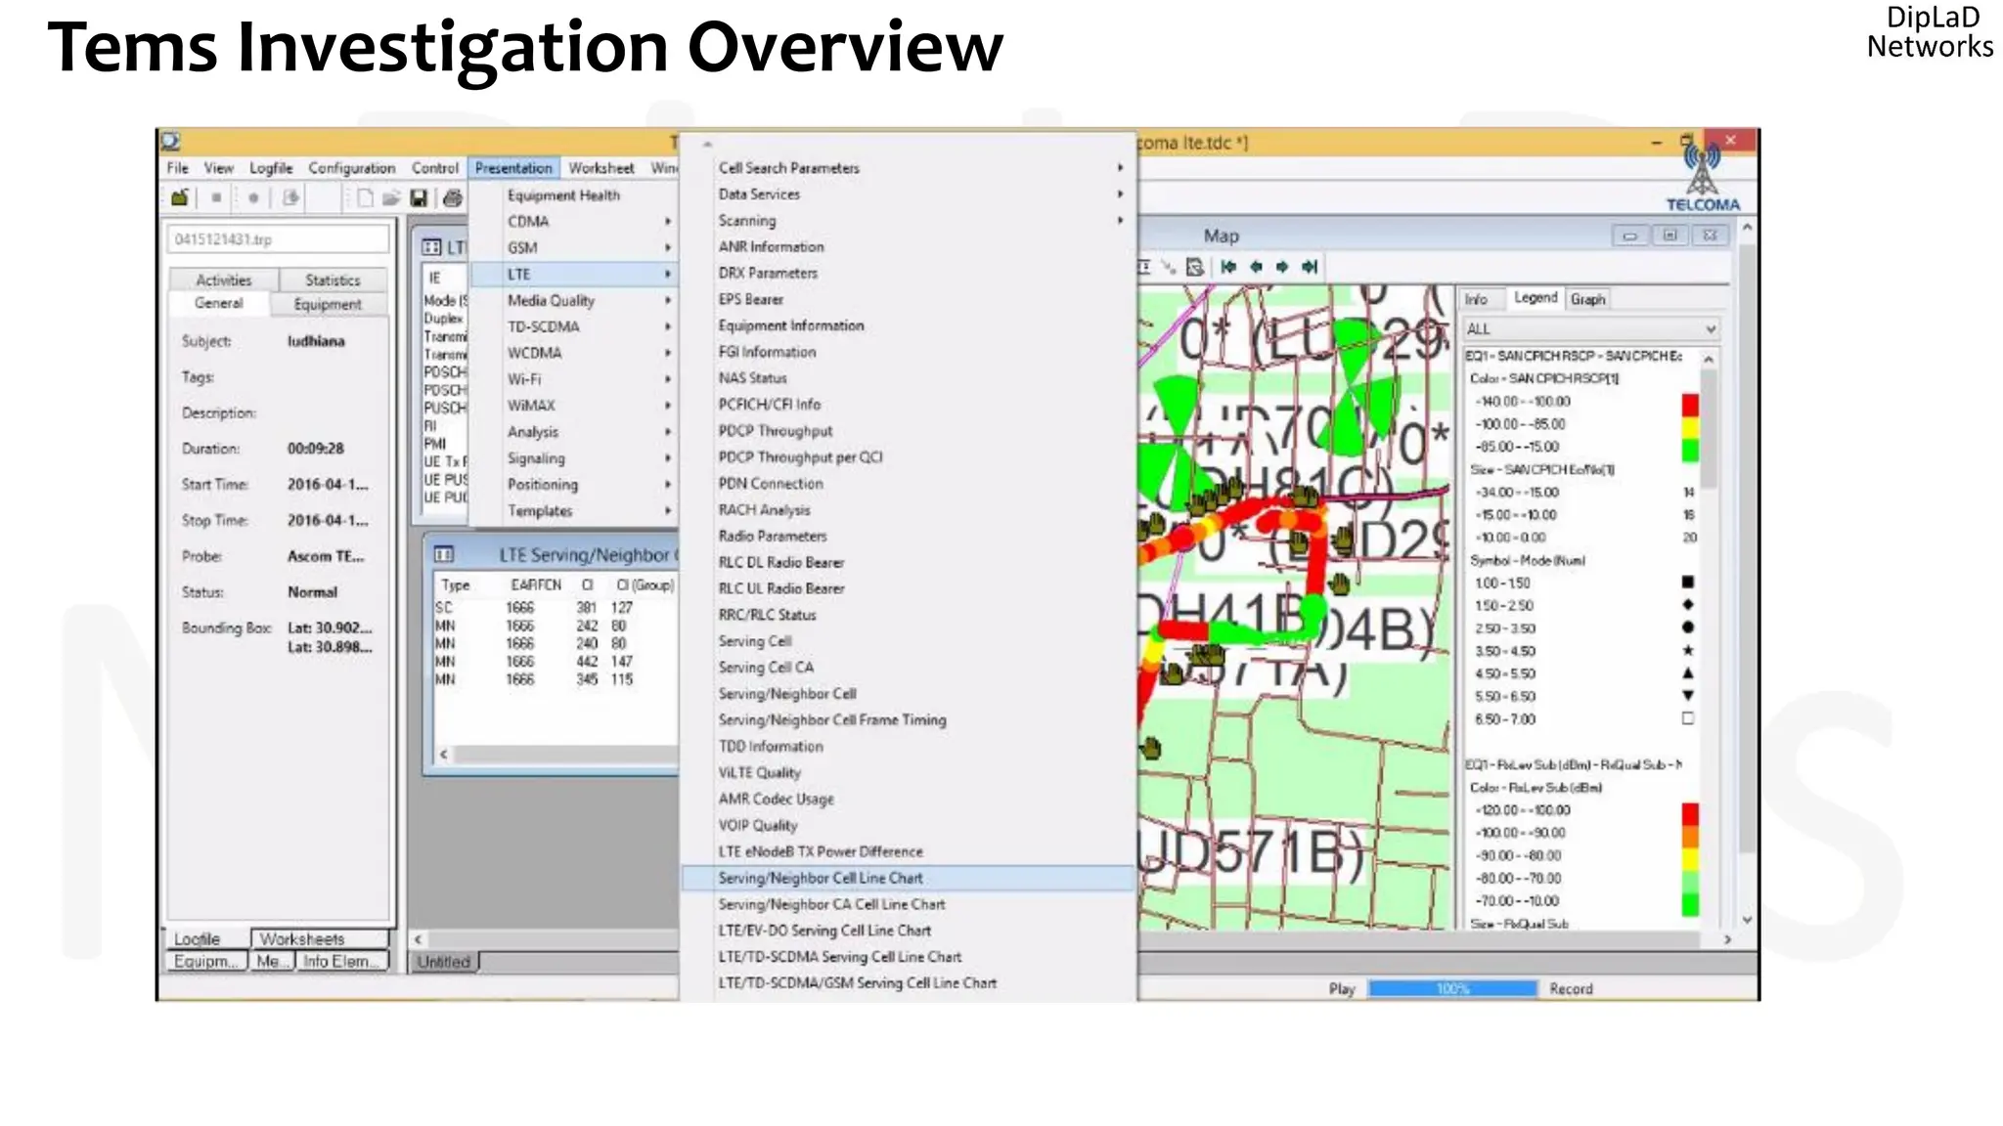Click the Duration value 00:09:28
The image size is (2003, 1126).
coord(316,449)
